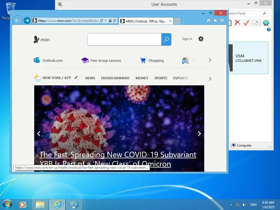The height and width of the screenshot is (210, 280).
Task: Refresh the MSN page
Action: [115, 21]
